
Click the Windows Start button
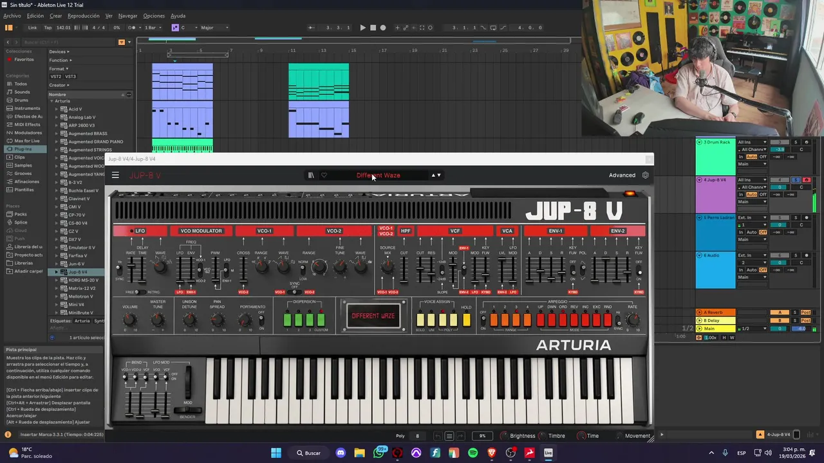tap(276, 453)
